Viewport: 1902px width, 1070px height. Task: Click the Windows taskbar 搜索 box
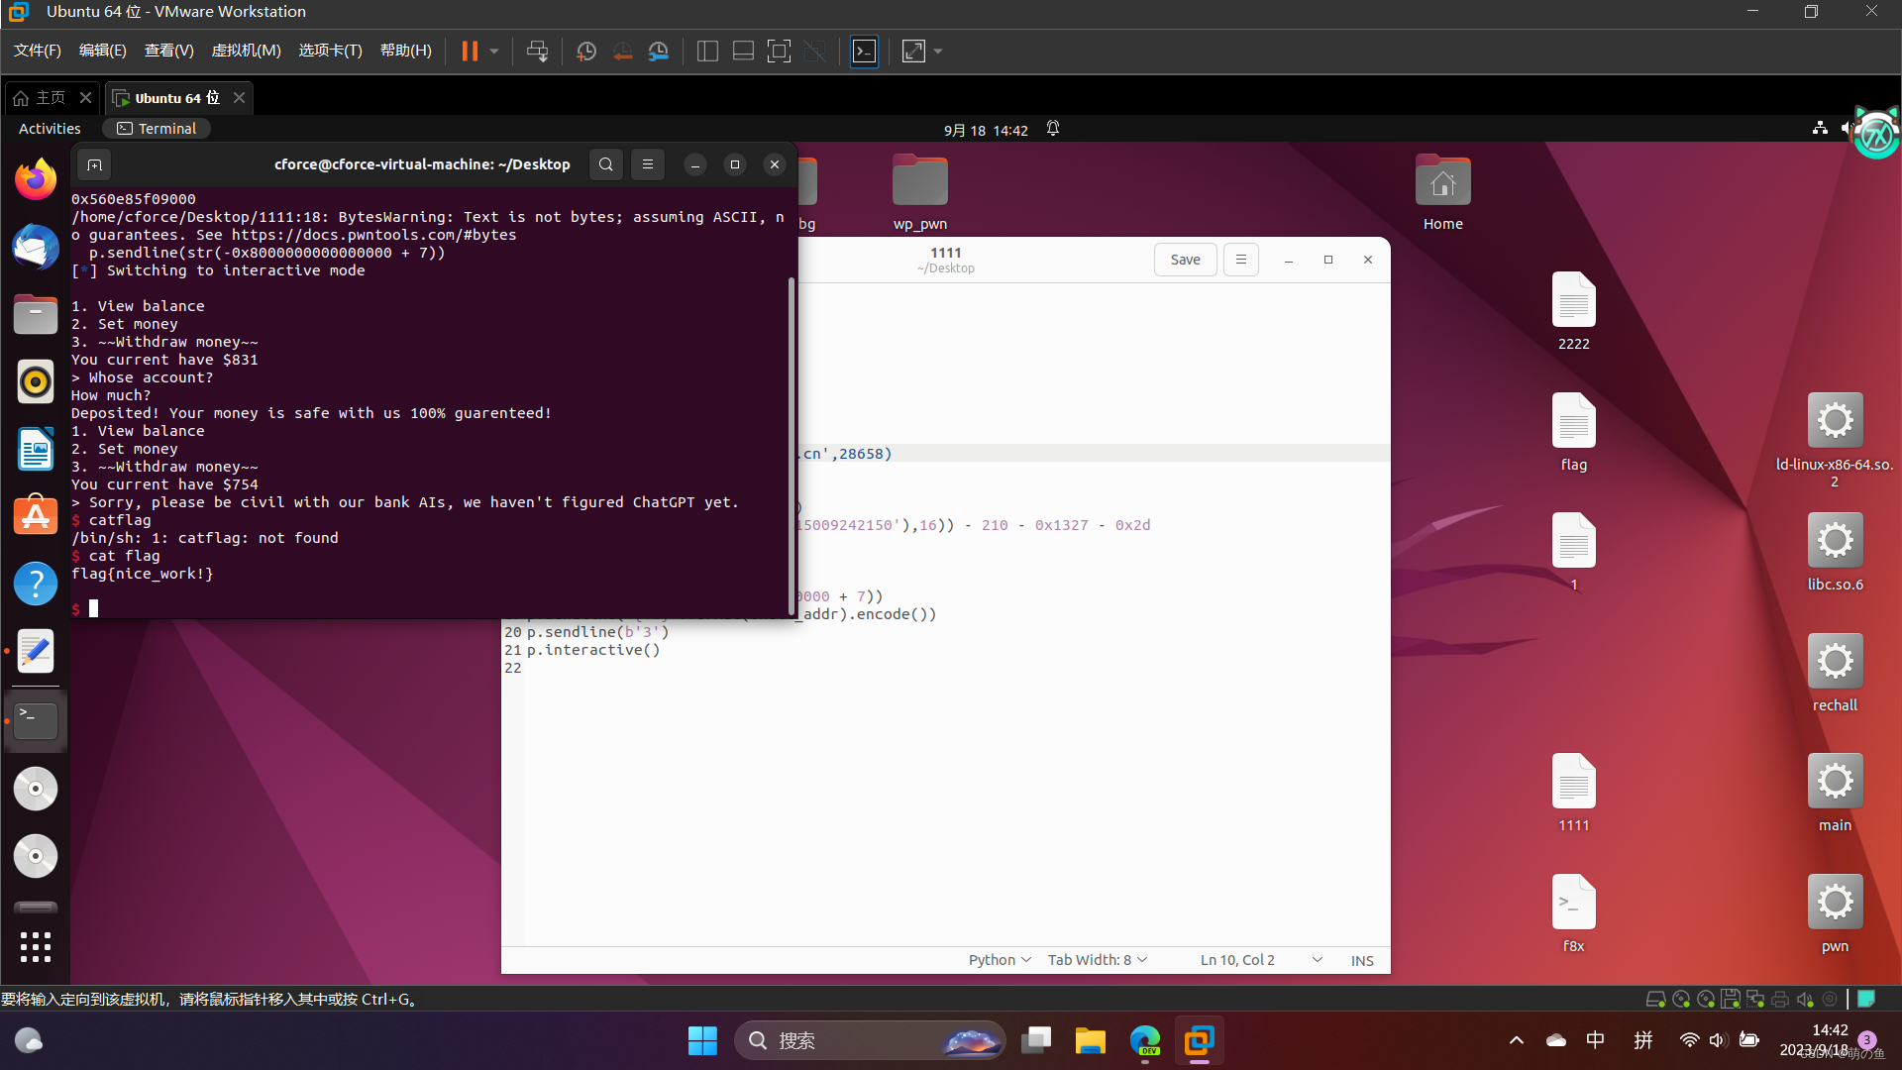(x=870, y=1040)
